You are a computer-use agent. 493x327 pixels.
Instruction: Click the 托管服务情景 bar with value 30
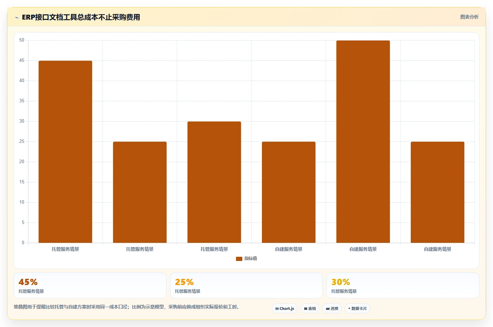coord(214,182)
